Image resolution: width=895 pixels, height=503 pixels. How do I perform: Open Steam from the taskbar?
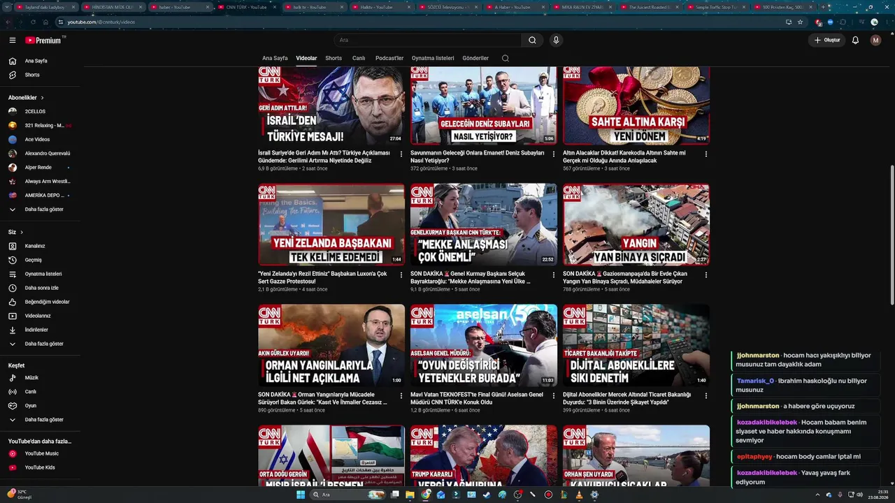pos(487,495)
